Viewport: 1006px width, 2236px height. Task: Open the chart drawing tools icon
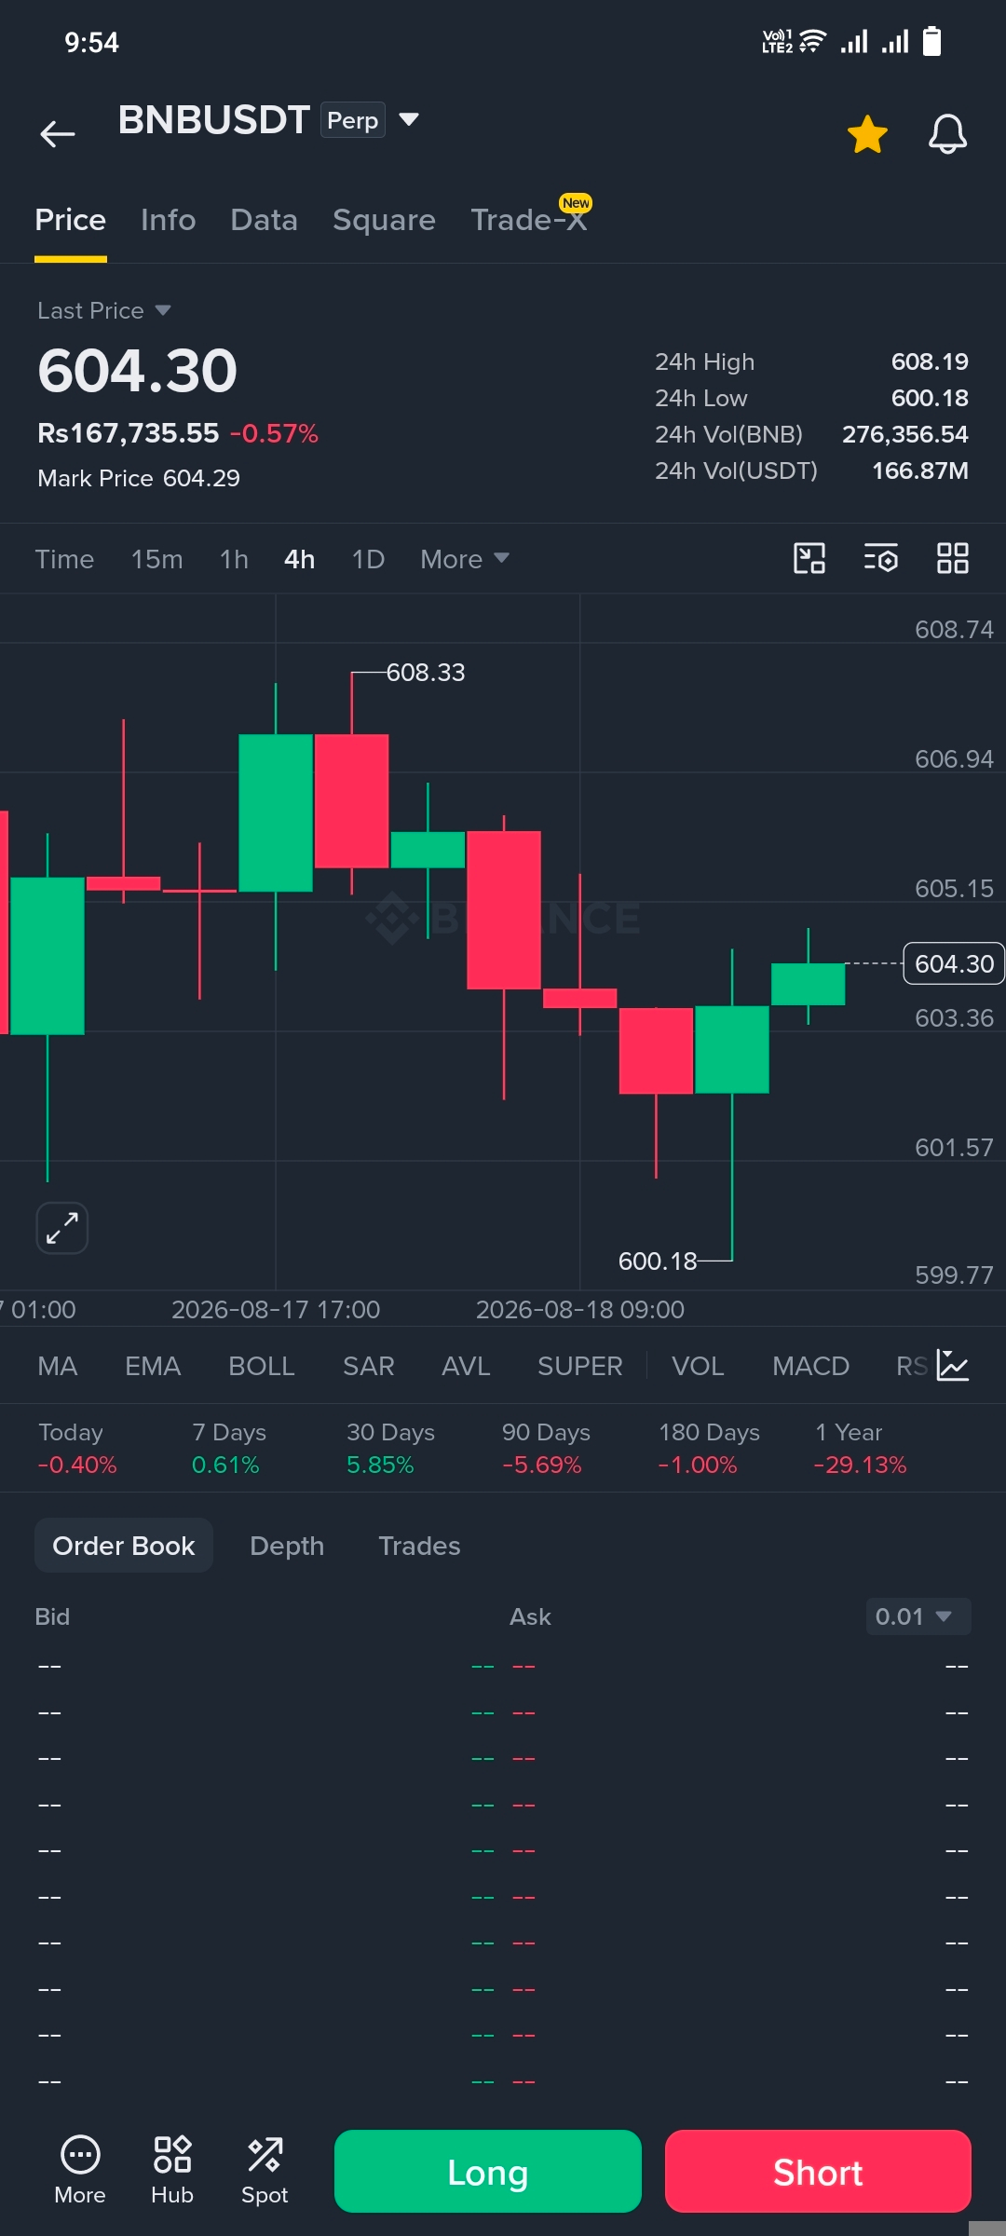pos(809,558)
